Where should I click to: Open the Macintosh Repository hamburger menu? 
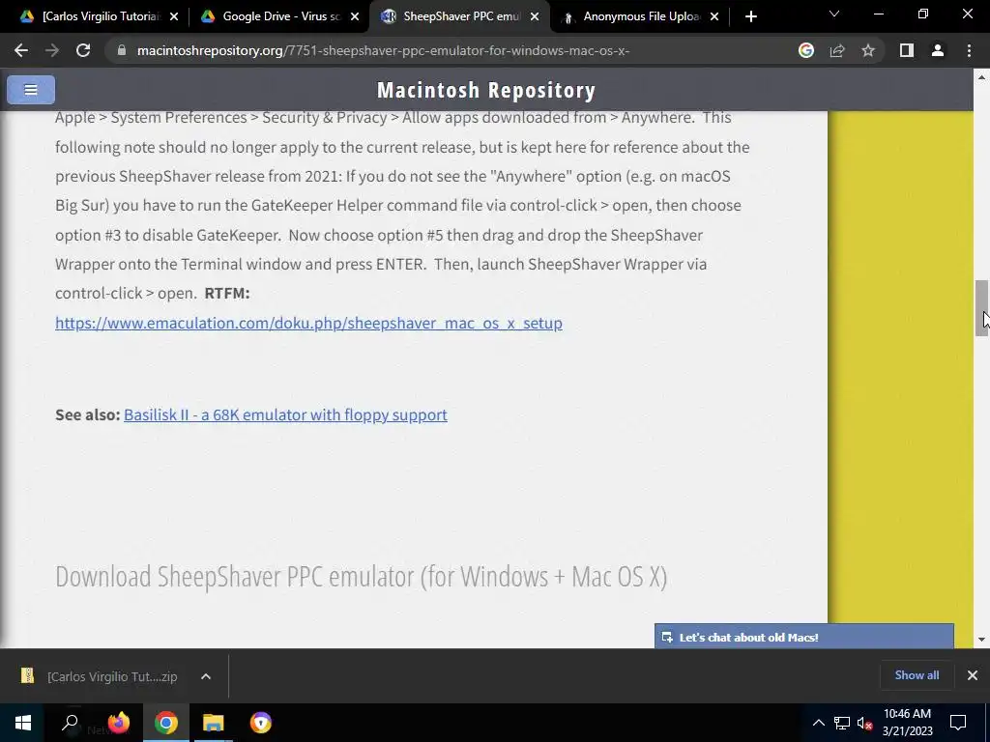[x=31, y=90]
